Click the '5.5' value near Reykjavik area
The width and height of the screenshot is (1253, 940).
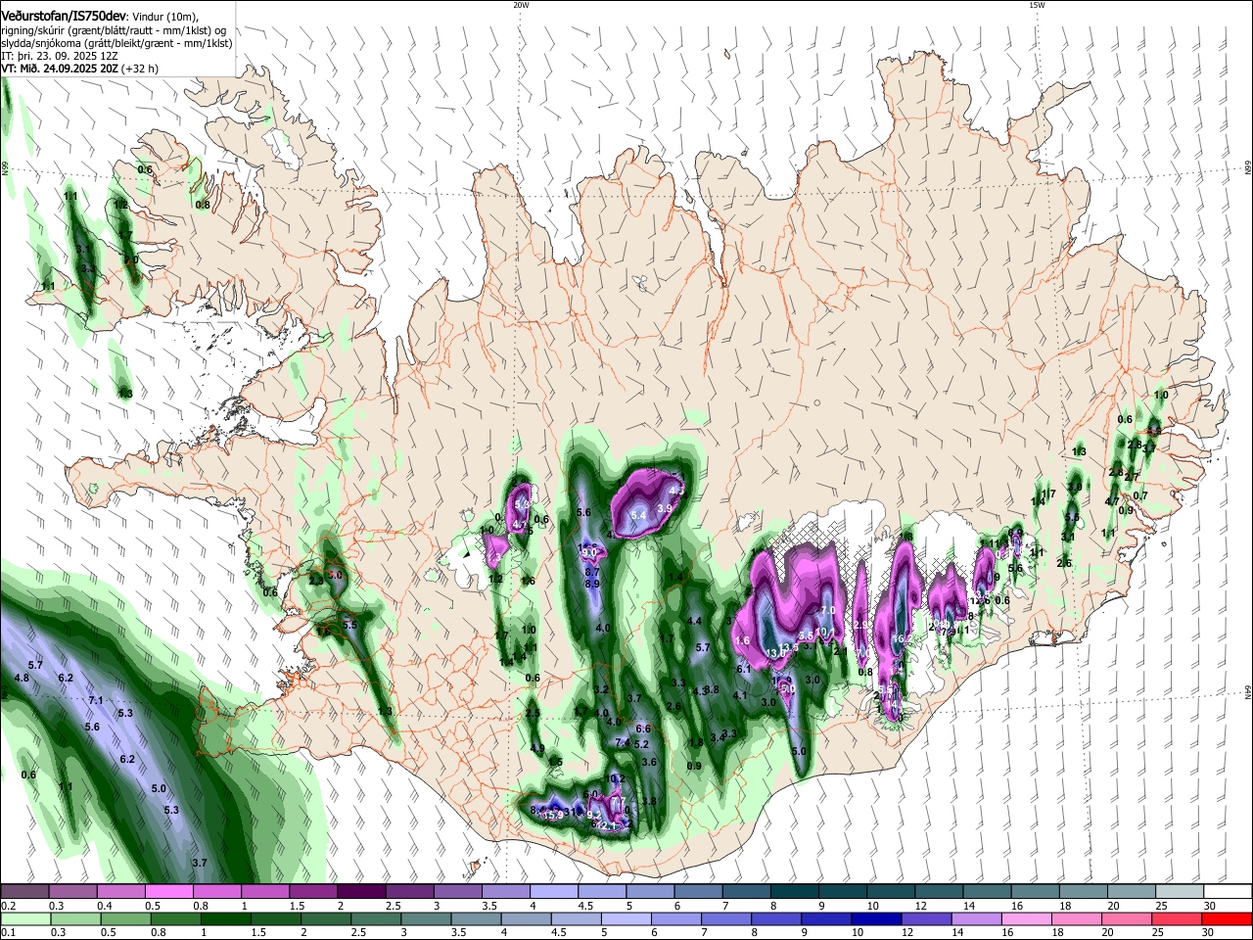tap(349, 625)
